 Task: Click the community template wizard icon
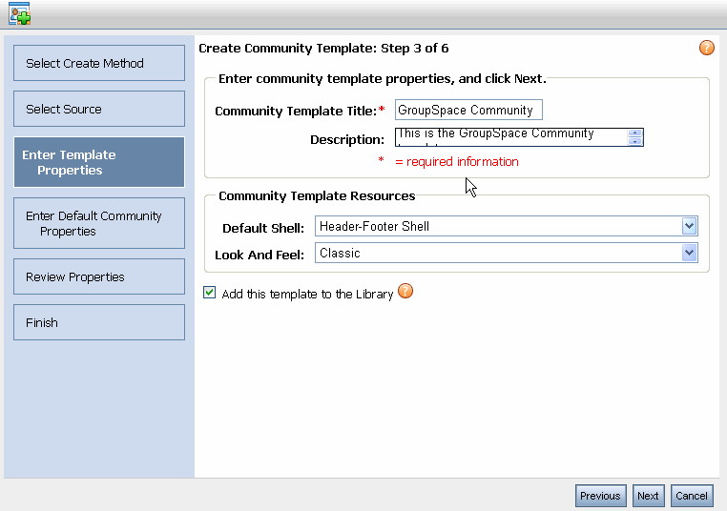click(x=19, y=13)
